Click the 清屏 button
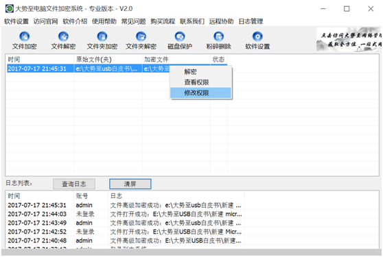The height and width of the screenshot is (257, 383). click(x=130, y=184)
